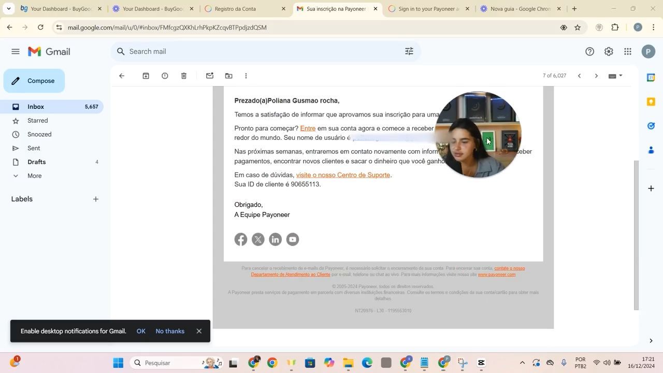Open tab search dropdown arrow
Viewport: 663px width, 373px height.
pos(8,9)
